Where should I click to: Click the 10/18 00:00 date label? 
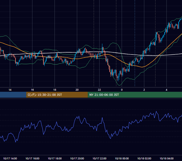[122, 158]
